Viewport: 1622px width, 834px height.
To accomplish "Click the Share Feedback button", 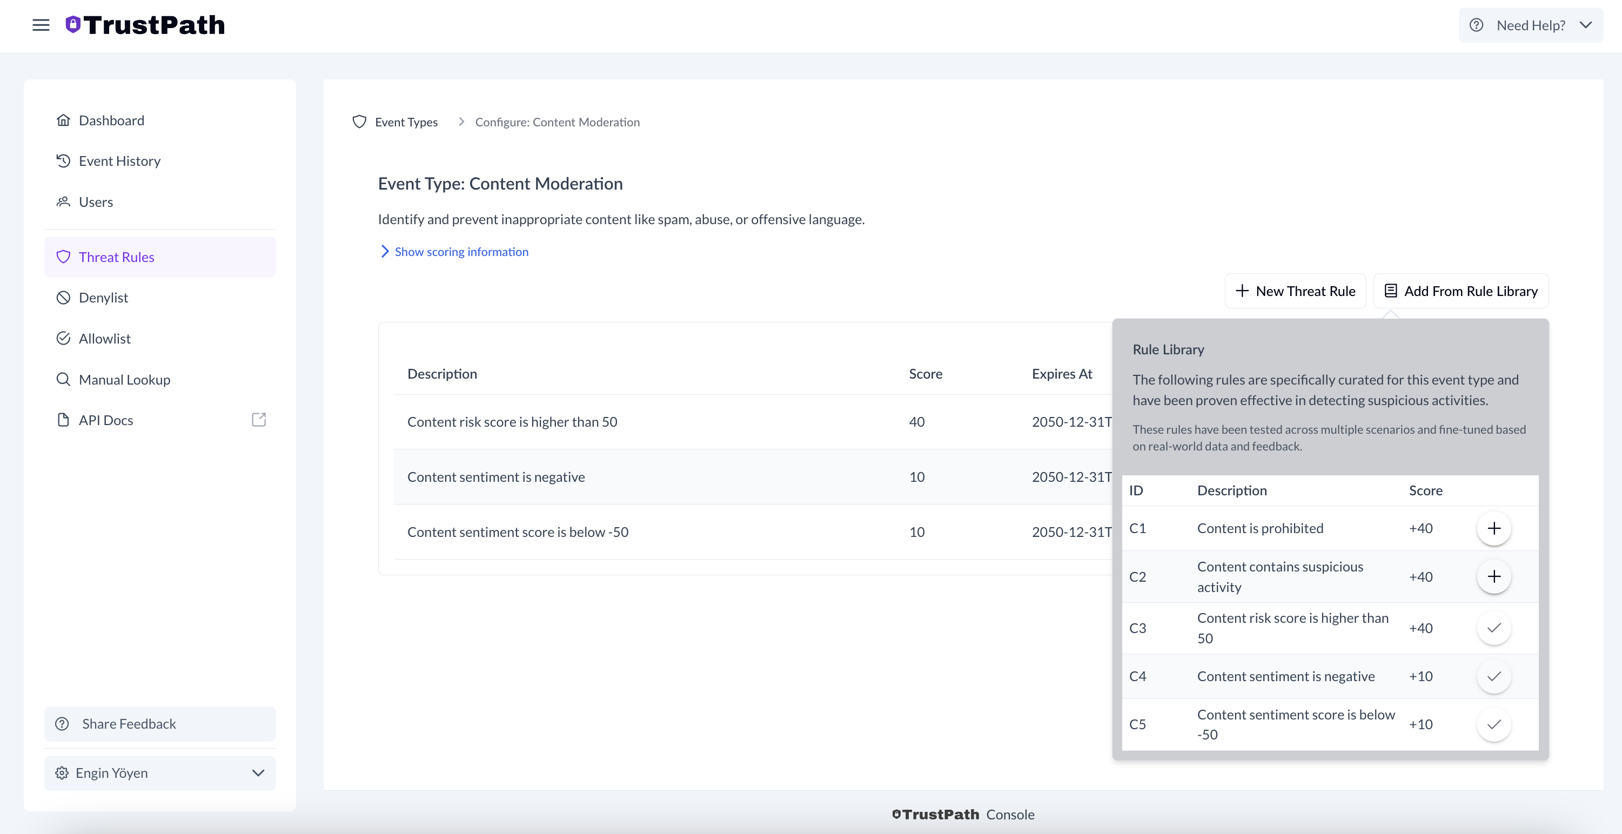I will pos(160,724).
